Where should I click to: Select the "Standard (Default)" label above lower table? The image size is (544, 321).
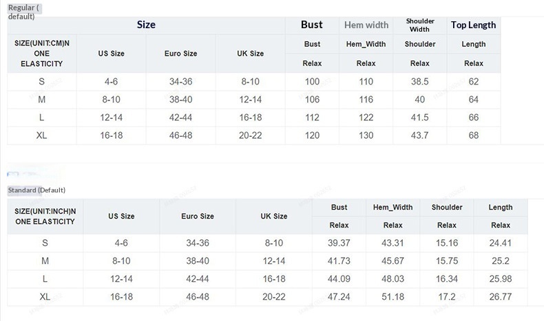pyautogui.click(x=36, y=190)
